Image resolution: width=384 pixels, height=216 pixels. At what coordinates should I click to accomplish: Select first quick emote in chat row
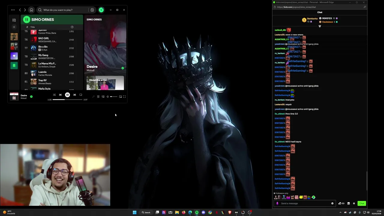coord(276,197)
